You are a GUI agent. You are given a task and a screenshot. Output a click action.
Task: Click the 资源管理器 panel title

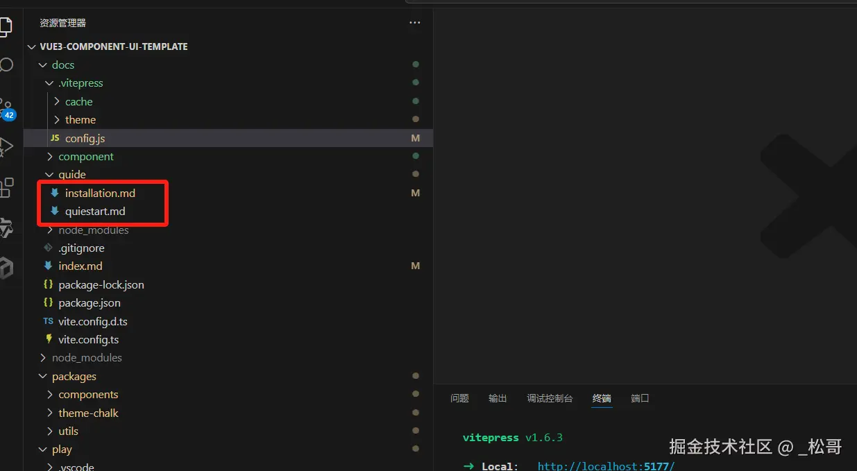(x=62, y=23)
